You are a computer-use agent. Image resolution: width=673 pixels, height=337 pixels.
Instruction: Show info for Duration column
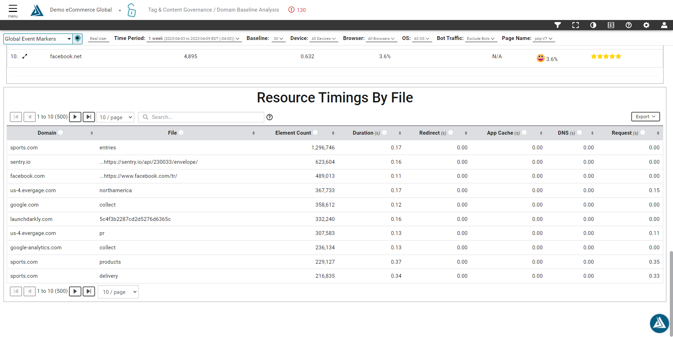[385, 132]
